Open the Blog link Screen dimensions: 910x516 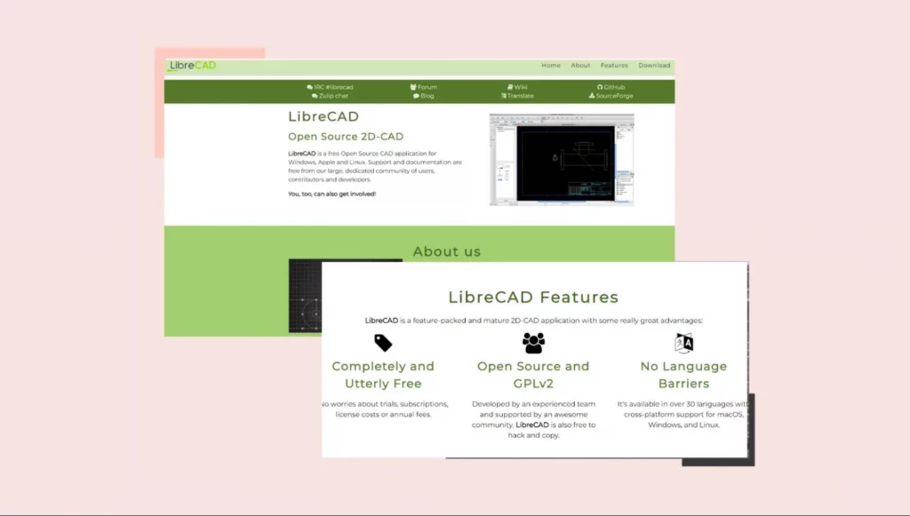(424, 96)
